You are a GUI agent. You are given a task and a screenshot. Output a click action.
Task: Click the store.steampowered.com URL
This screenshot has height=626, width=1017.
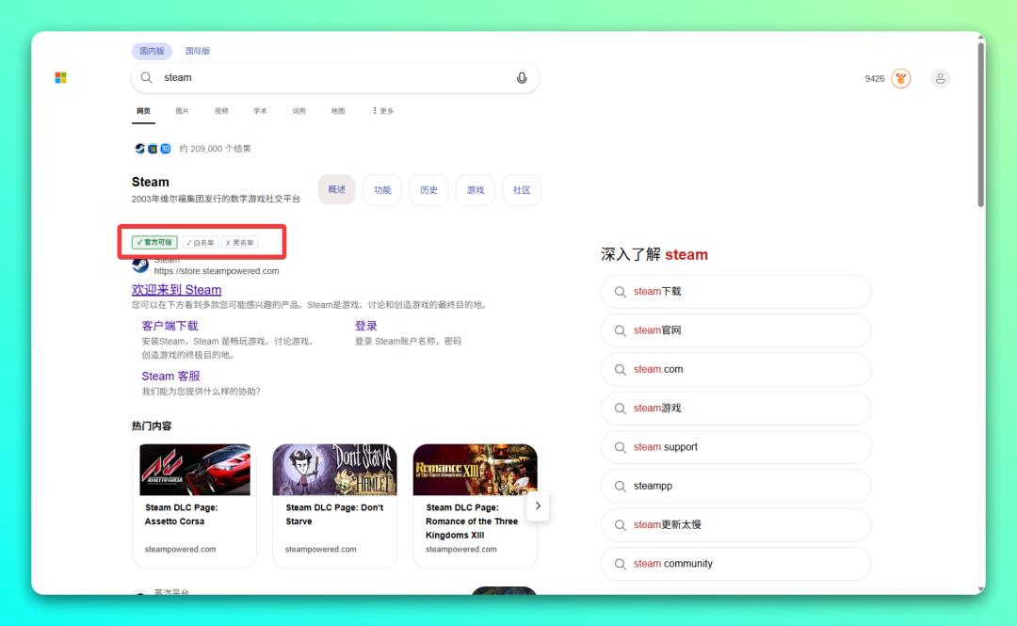217,271
